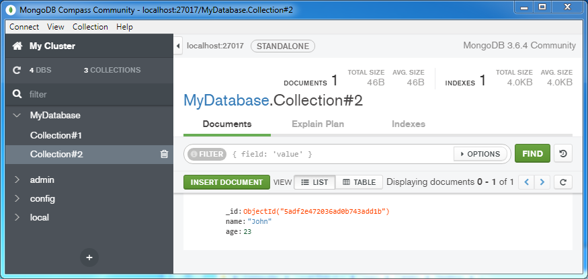This screenshot has width=588, height=279.
Task: Click the DOCUMENTS count 1
Action: pyautogui.click(x=335, y=81)
